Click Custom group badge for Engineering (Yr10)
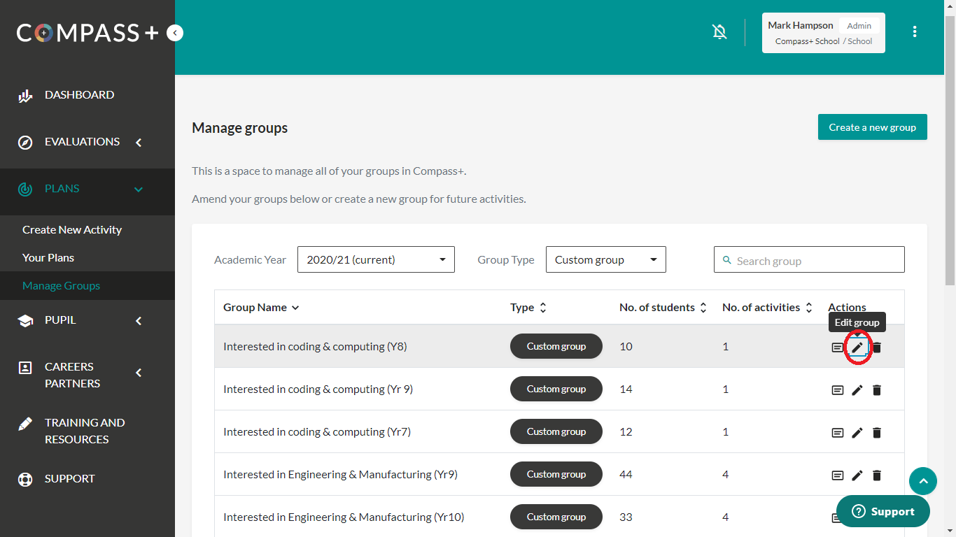956x537 pixels. click(556, 517)
